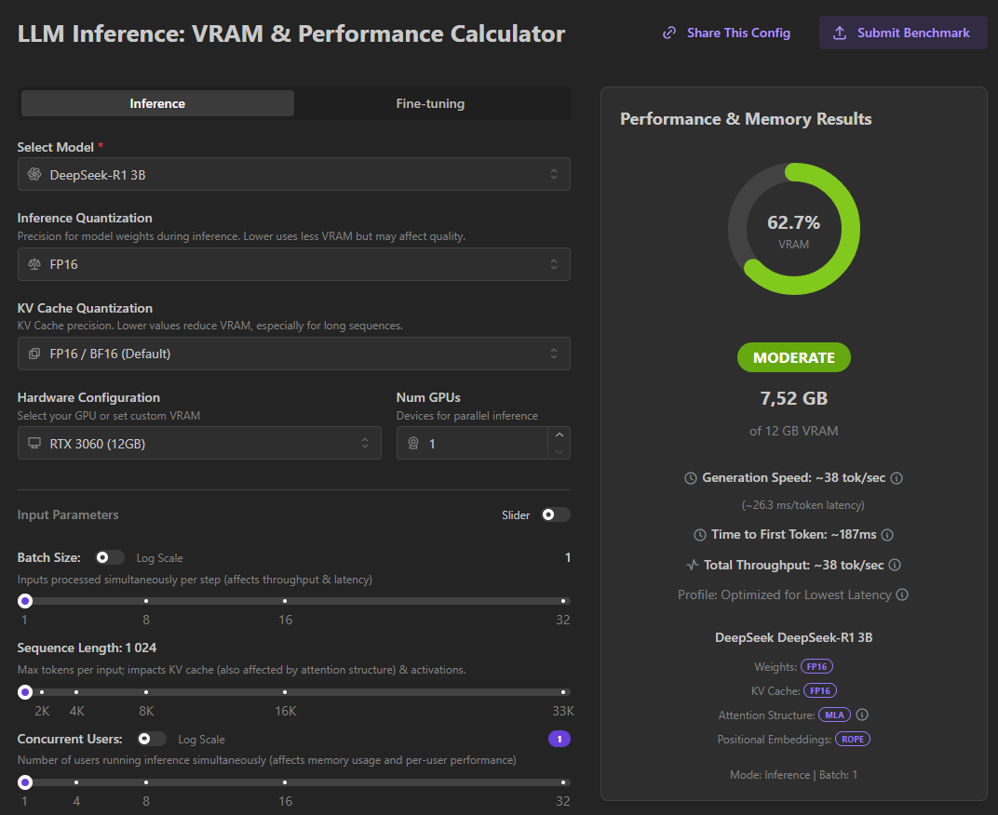This screenshot has height=815, width=998.
Task: Click the 16K mark on Sequence Length slider
Action: click(285, 692)
